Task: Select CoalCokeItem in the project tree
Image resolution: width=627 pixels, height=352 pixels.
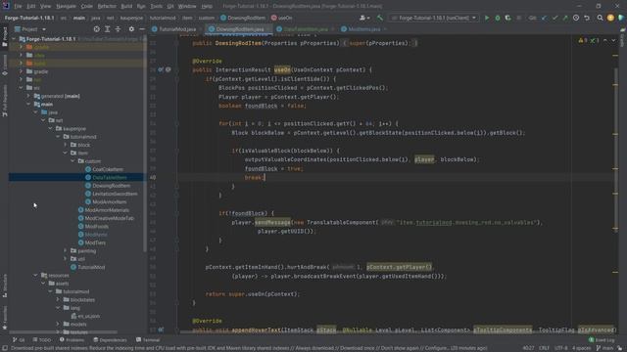Action: click(x=108, y=169)
